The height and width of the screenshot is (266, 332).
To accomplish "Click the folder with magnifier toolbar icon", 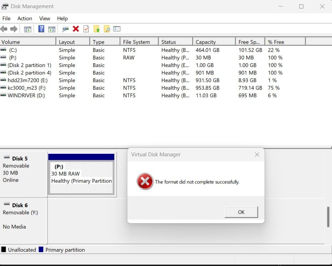I will click(107, 29).
